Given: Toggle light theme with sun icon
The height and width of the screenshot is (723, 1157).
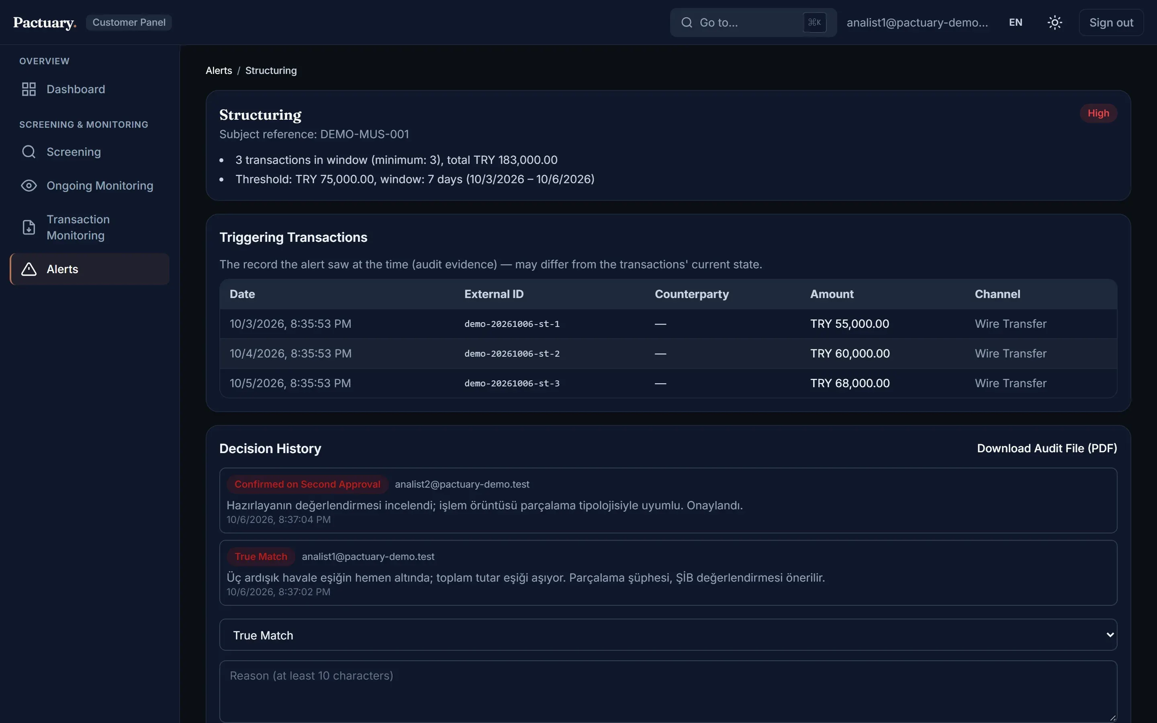Looking at the screenshot, I should [1055, 22].
